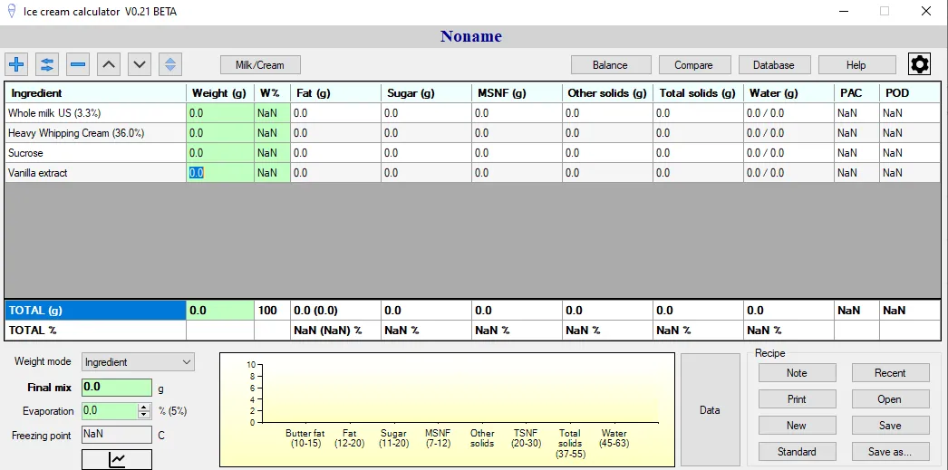Click the TOTAL (g) row label
This screenshot has width=948, height=470.
tap(95, 311)
